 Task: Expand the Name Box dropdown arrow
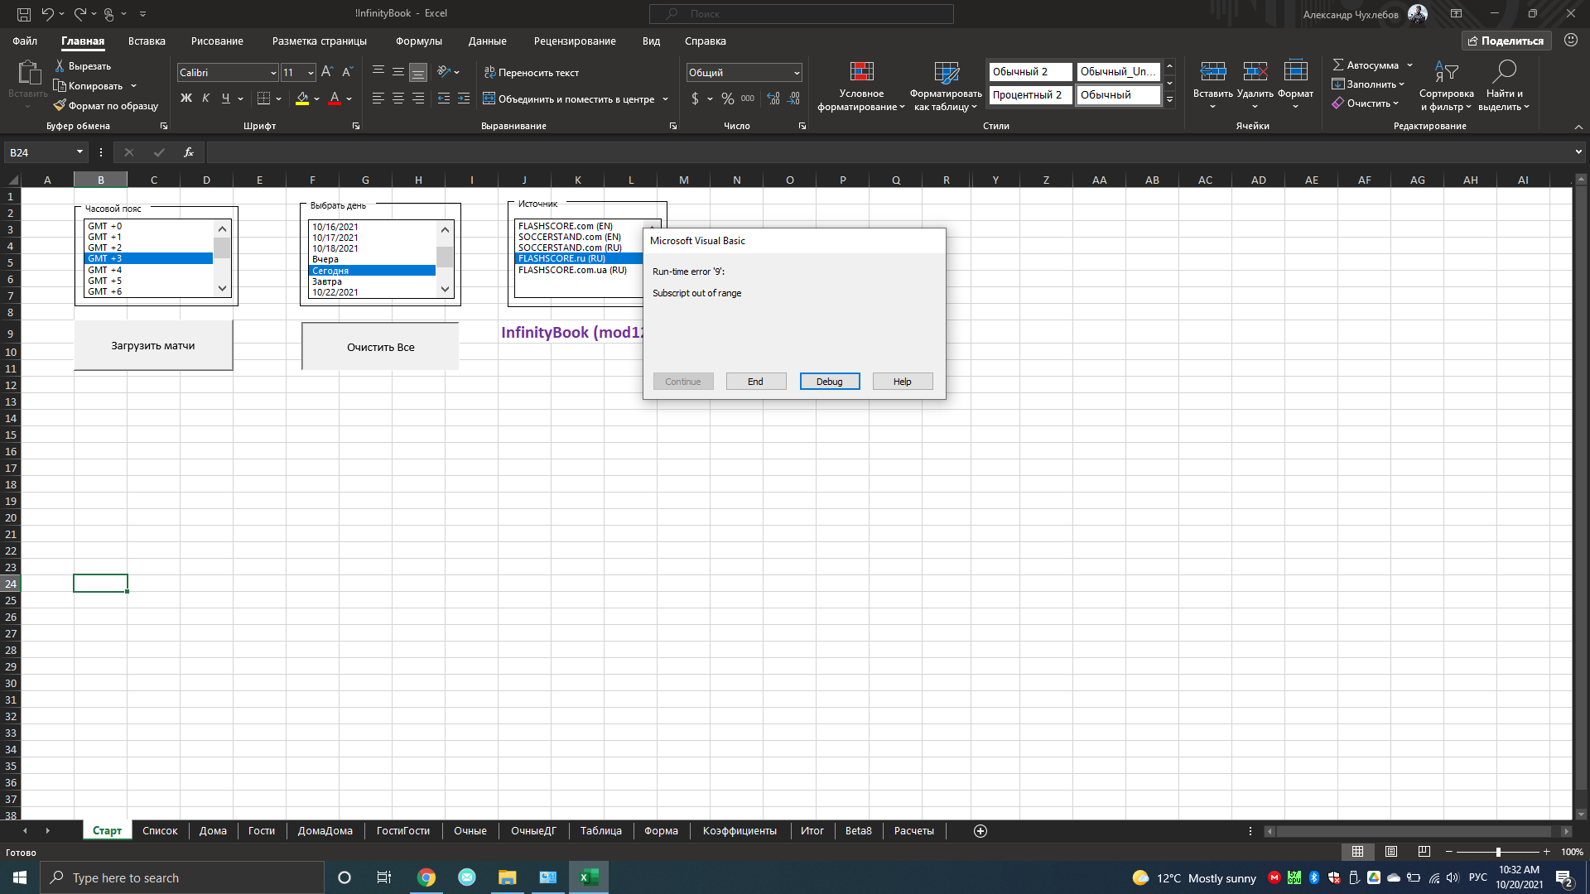(x=79, y=152)
